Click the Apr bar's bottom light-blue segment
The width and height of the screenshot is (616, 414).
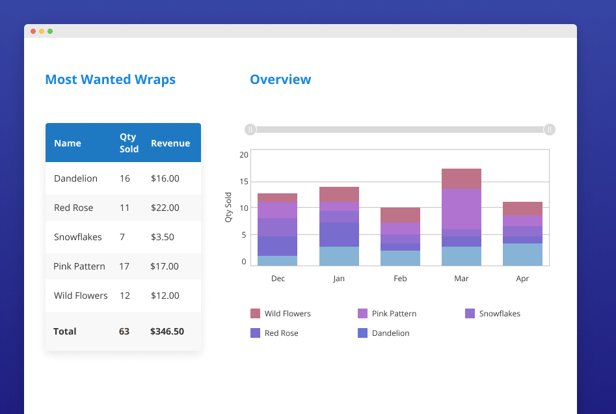(x=522, y=255)
